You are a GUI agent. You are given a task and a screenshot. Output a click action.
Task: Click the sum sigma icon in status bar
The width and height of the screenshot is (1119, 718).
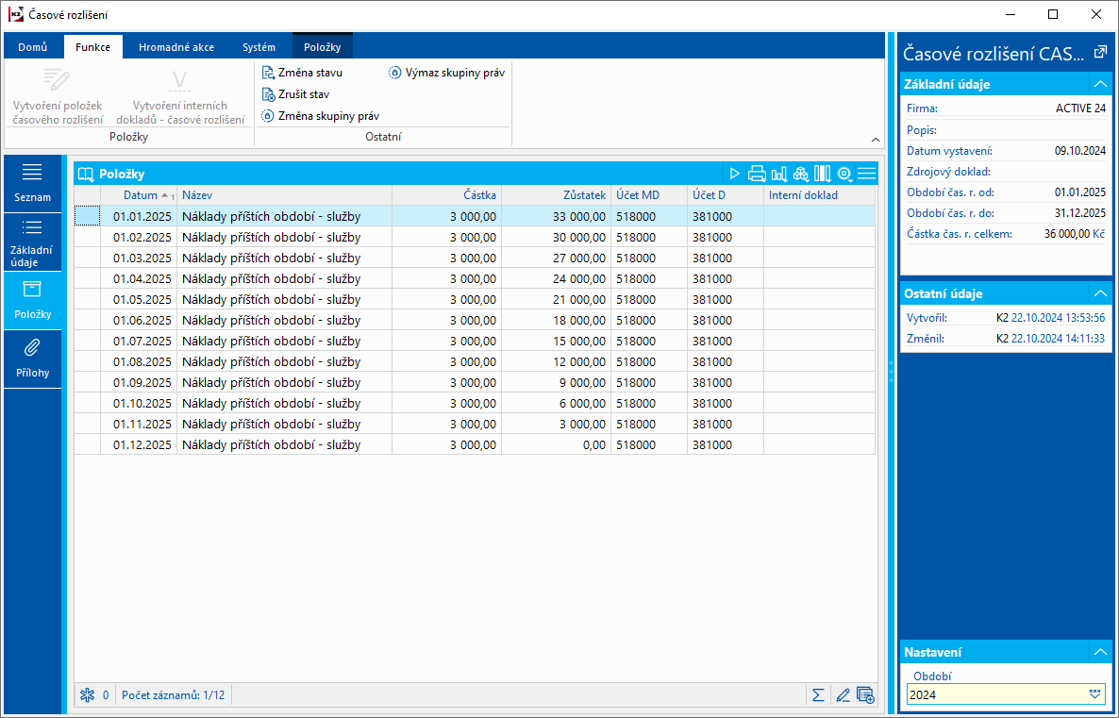pos(819,695)
